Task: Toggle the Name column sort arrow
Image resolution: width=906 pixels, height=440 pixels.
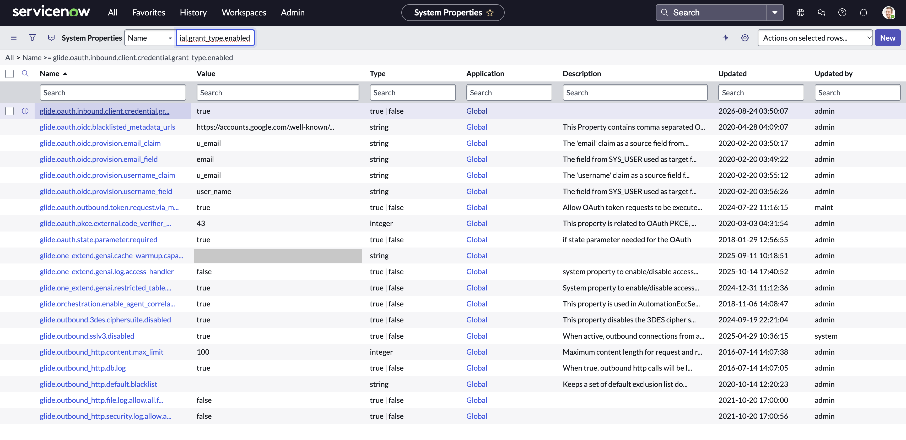Action: (x=65, y=74)
